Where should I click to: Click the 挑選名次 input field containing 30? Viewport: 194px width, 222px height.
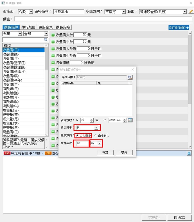pos(82,143)
